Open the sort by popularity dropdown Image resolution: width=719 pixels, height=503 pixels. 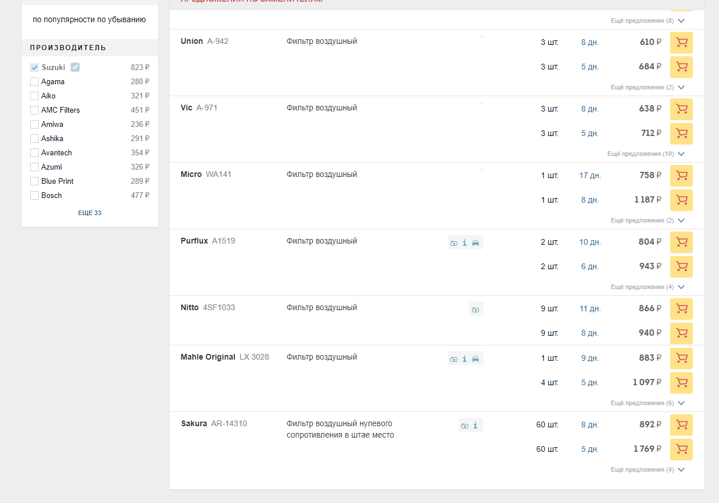[89, 20]
